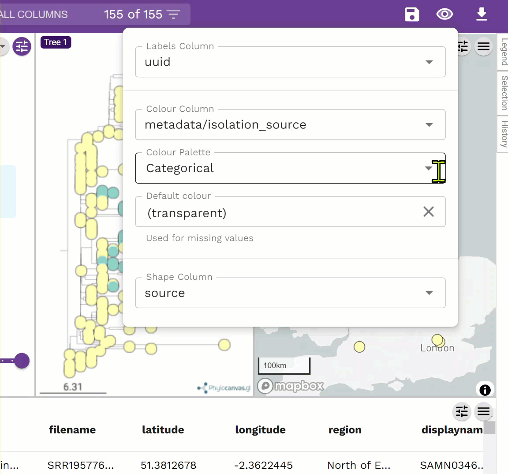The height and width of the screenshot is (474, 508).
Task: Click the Mapbox logo
Action: point(291,386)
